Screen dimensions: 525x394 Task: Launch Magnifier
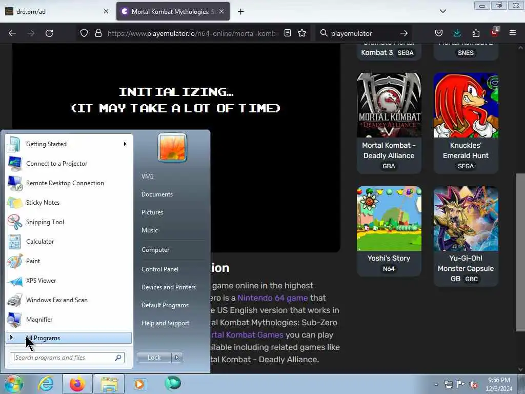click(69, 319)
